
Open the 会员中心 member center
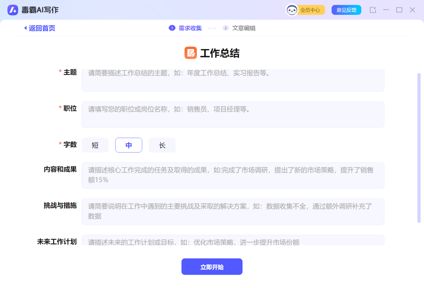tap(311, 10)
